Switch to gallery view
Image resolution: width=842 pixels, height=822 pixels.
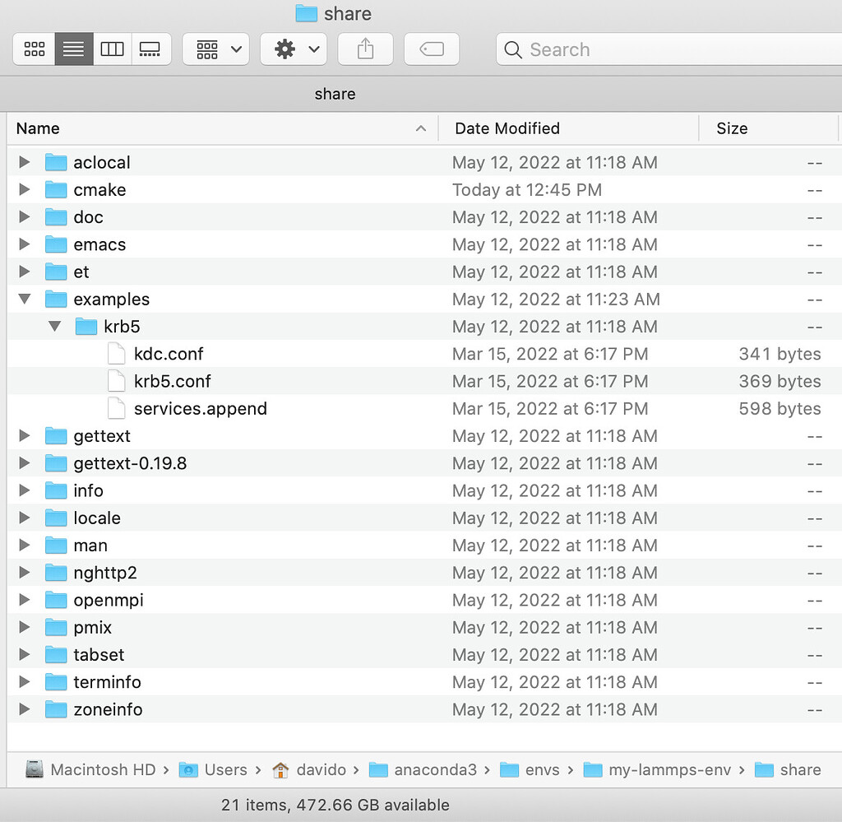(150, 49)
